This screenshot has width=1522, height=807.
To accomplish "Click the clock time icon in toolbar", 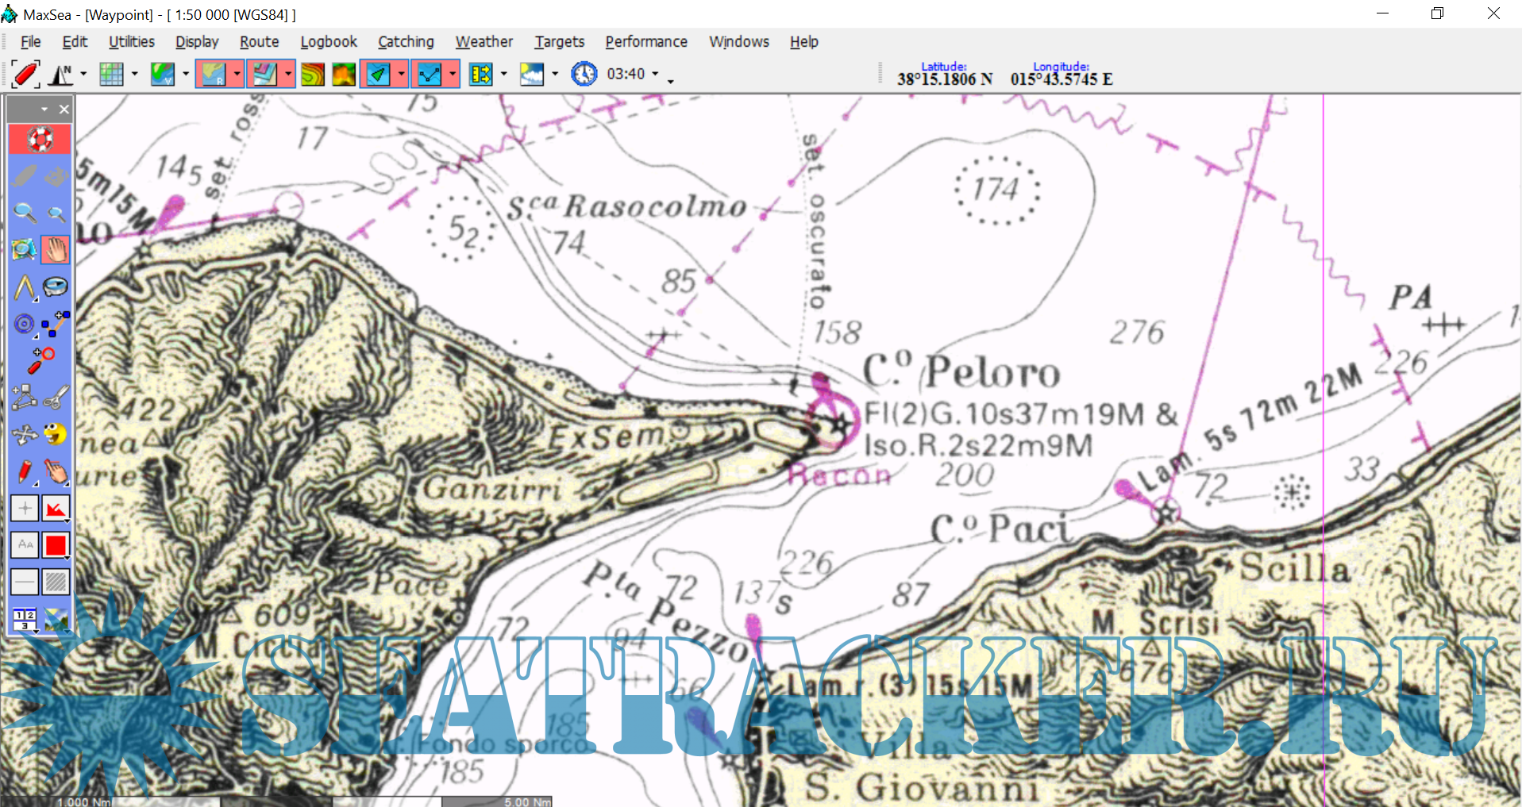I will point(584,74).
